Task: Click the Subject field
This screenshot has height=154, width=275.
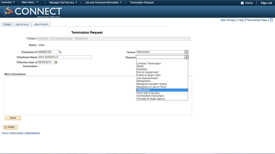Action: pyautogui.click(x=114, y=39)
